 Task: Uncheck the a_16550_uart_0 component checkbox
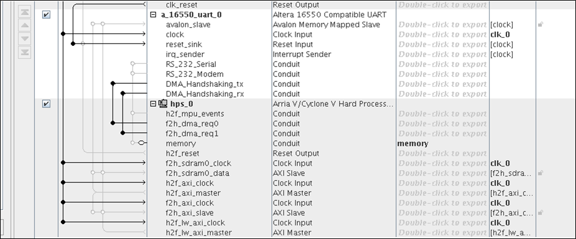pos(46,15)
